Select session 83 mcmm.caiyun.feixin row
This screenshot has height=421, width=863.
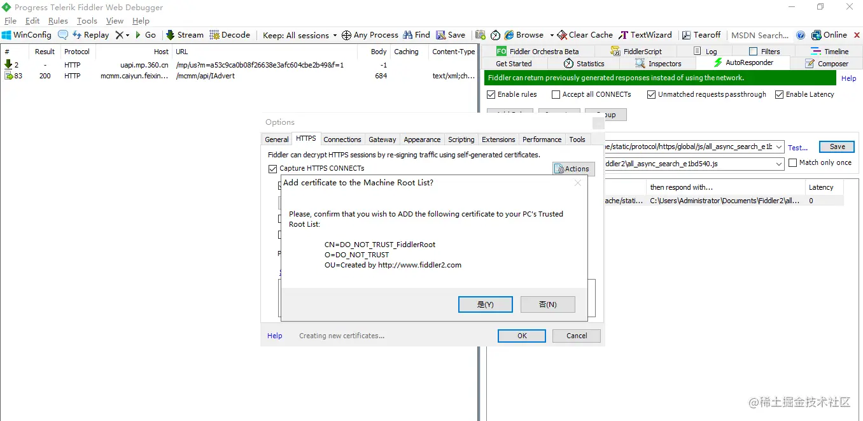click(x=239, y=76)
